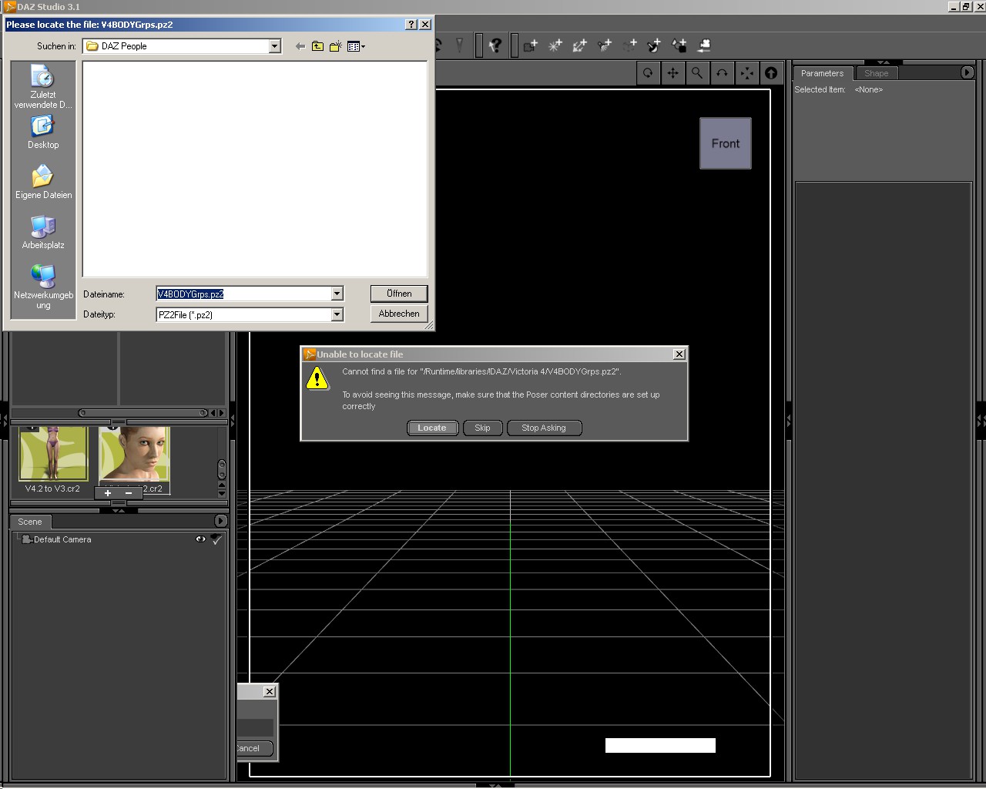Click Skip in Unable to locate dialog
986x789 pixels.
pyautogui.click(x=482, y=428)
